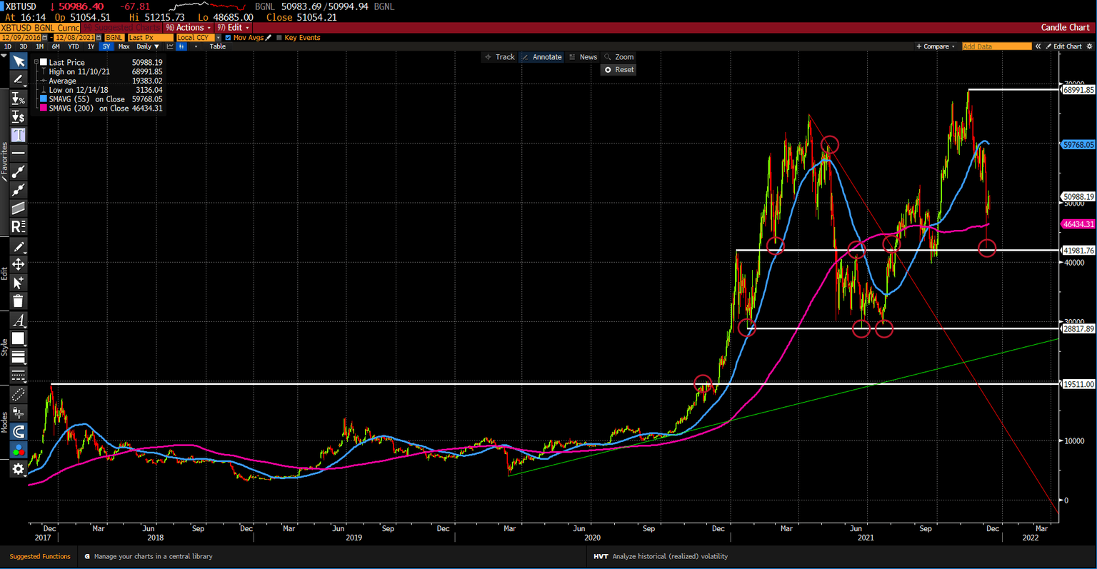Open the sidebar gear settings icon

pyautogui.click(x=19, y=468)
